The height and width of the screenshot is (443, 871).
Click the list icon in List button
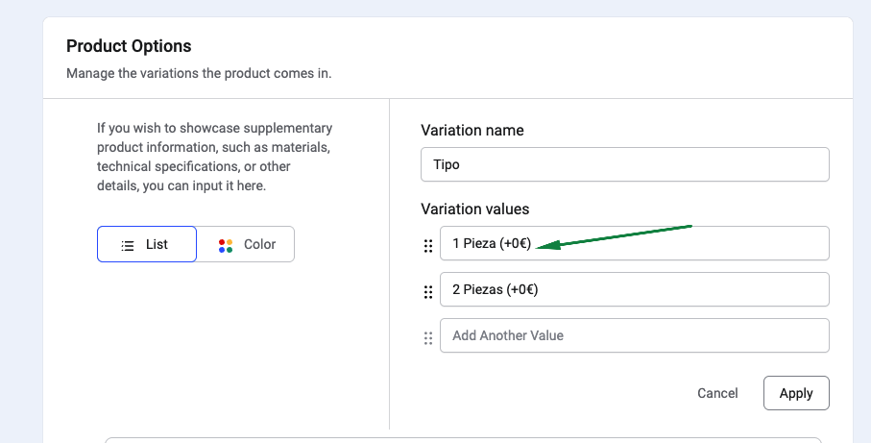pos(127,245)
